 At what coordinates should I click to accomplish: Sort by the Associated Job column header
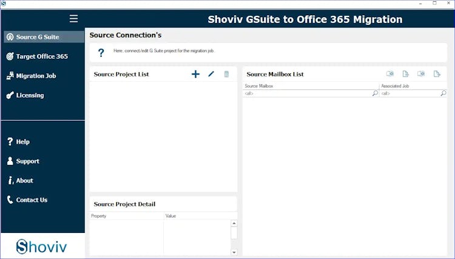pos(413,86)
